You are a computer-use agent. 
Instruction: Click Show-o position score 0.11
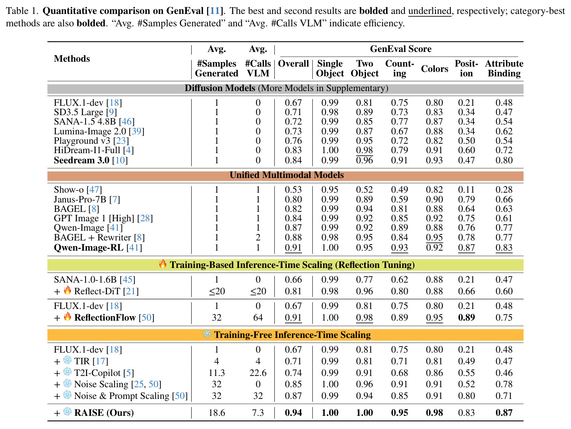(466, 190)
